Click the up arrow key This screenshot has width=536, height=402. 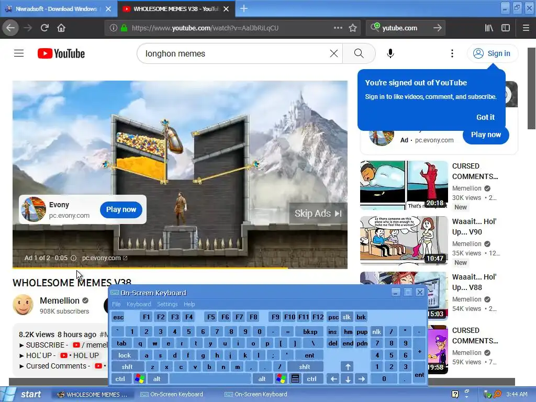[348, 367]
